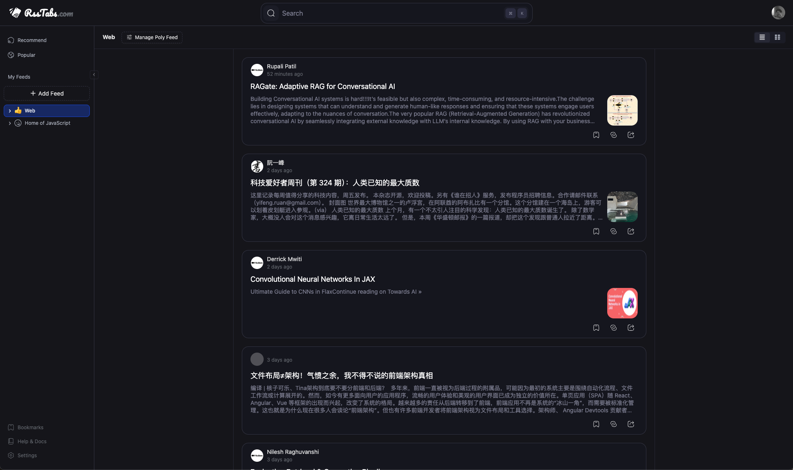Open the user profile avatar

778,13
